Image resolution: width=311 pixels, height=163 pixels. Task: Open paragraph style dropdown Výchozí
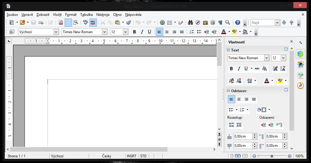(x=56, y=32)
